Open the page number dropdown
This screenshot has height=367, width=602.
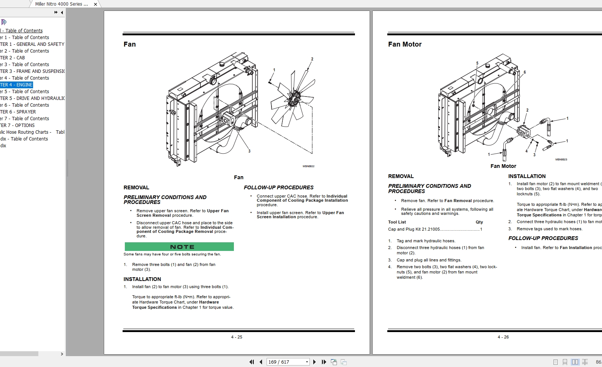307,361
